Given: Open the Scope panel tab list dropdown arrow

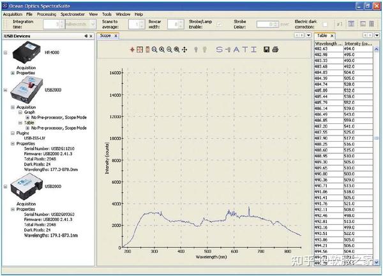Looking at the screenshot, I should tap(308, 35).
